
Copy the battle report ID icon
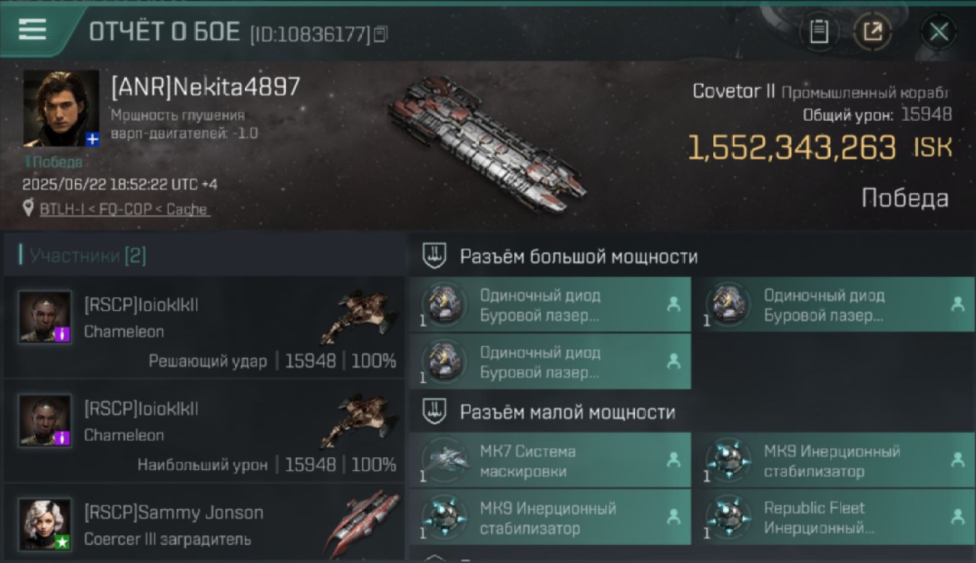tap(381, 34)
